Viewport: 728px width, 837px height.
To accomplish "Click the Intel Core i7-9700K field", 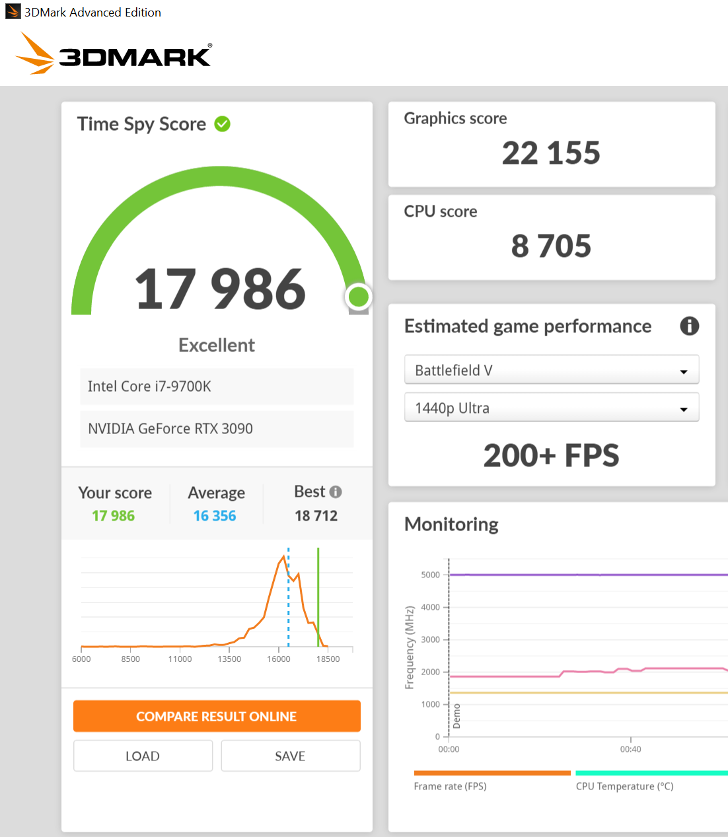I will pos(217,386).
